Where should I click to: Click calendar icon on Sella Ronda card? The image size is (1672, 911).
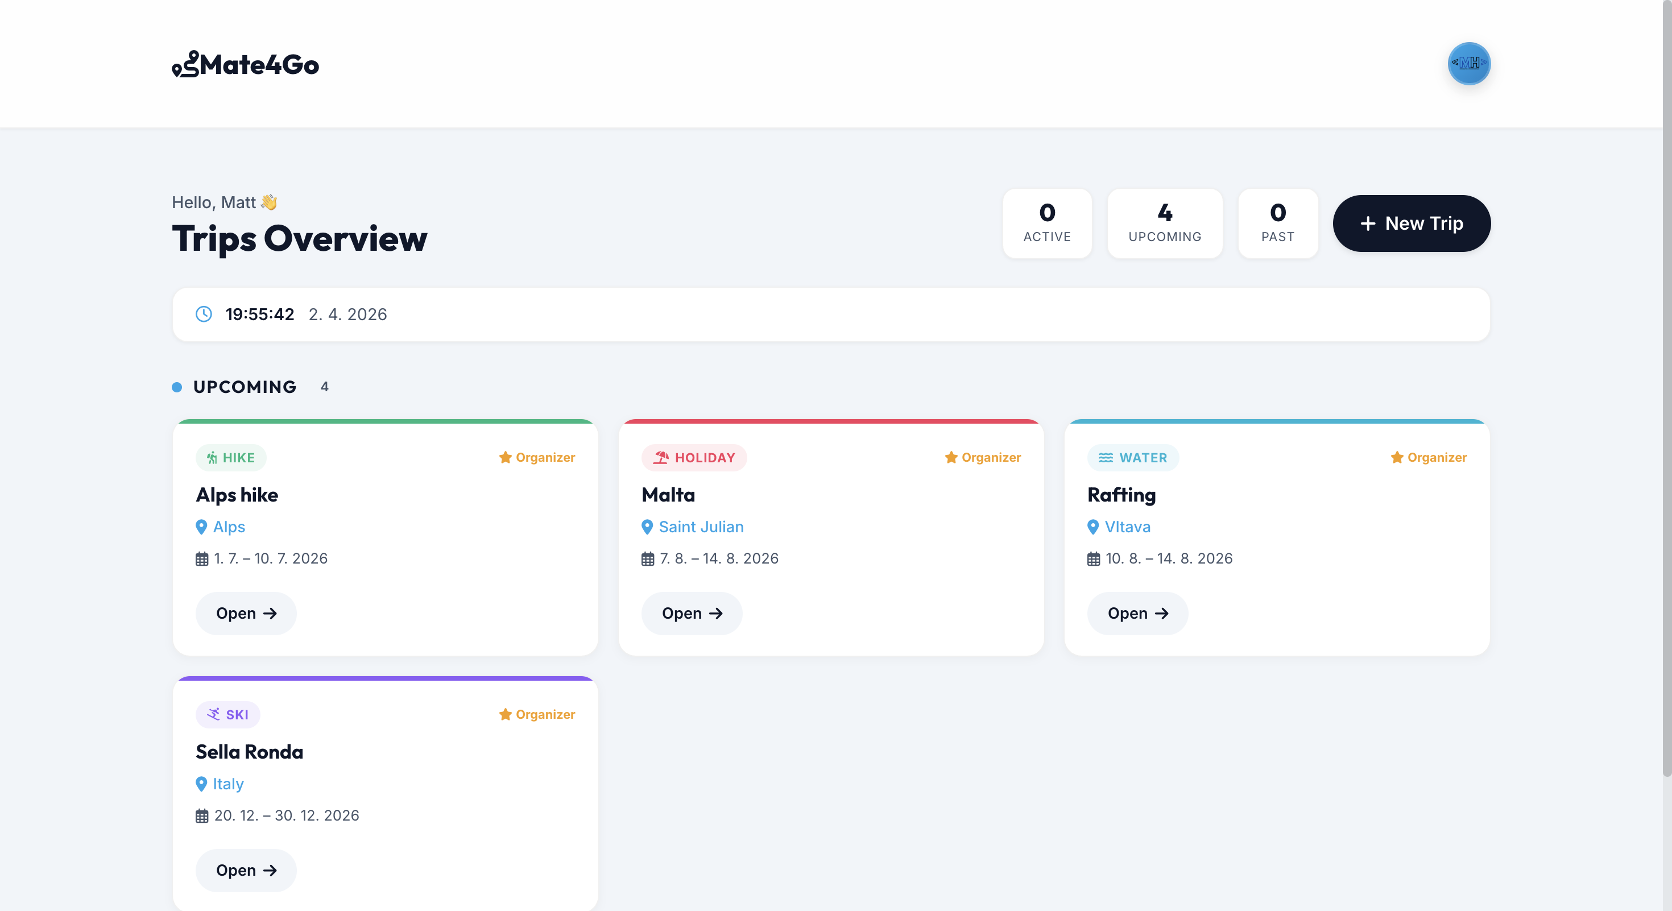pyautogui.click(x=202, y=815)
